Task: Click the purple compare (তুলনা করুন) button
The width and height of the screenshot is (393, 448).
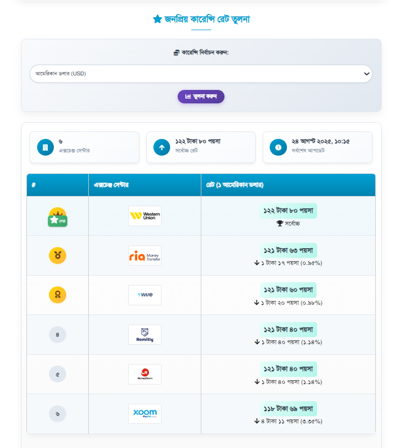Action: 201,96
